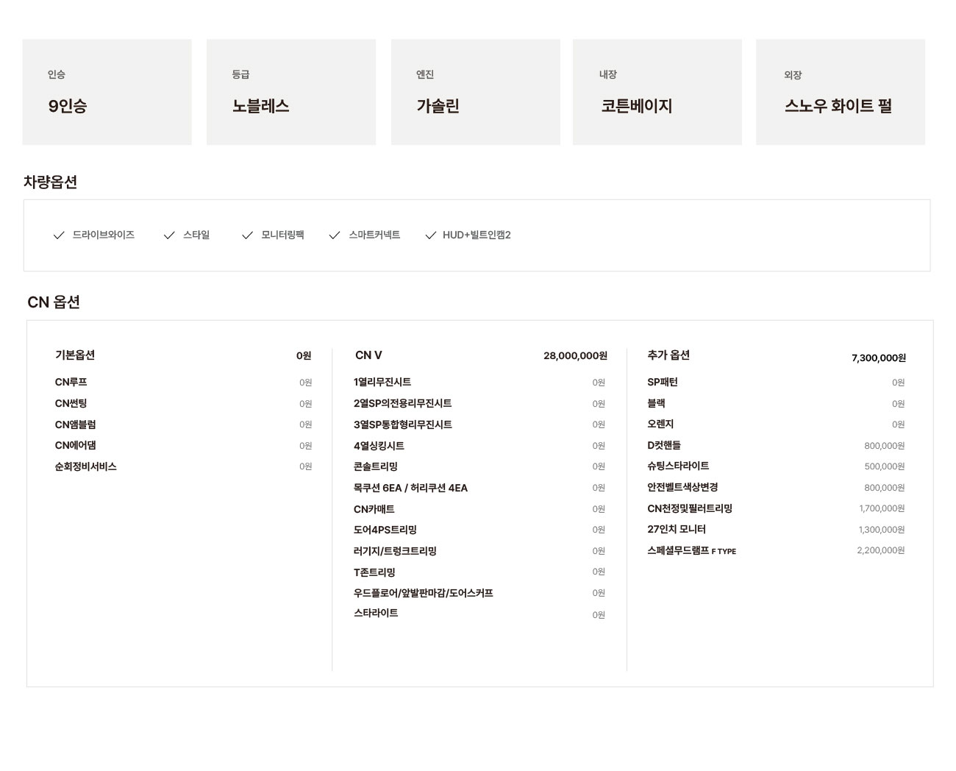Click the CN V section heading
956x771 pixels.
point(368,355)
